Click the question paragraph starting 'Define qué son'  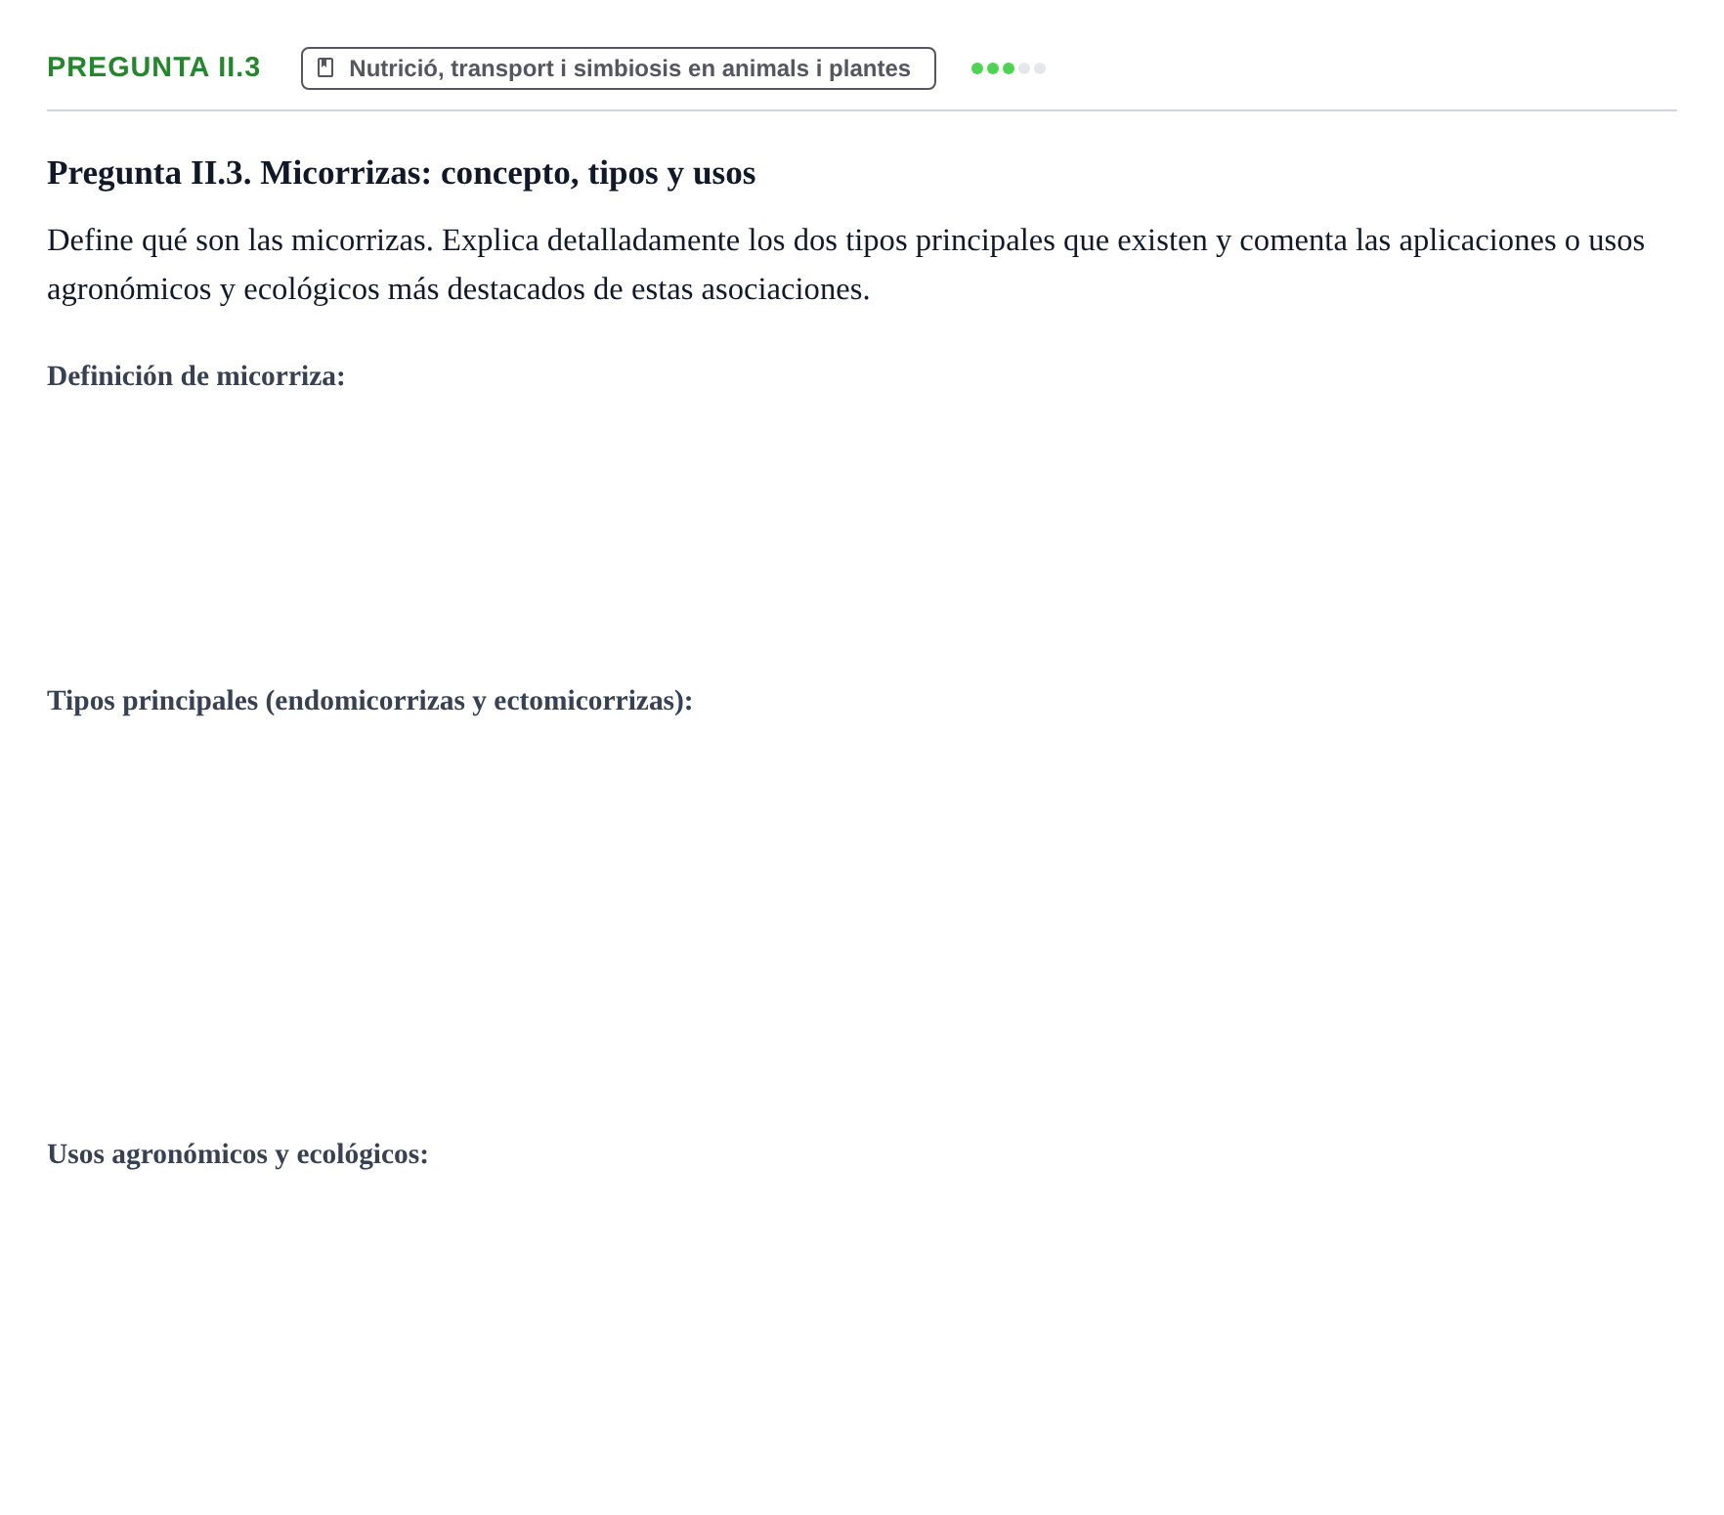(845, 265)
